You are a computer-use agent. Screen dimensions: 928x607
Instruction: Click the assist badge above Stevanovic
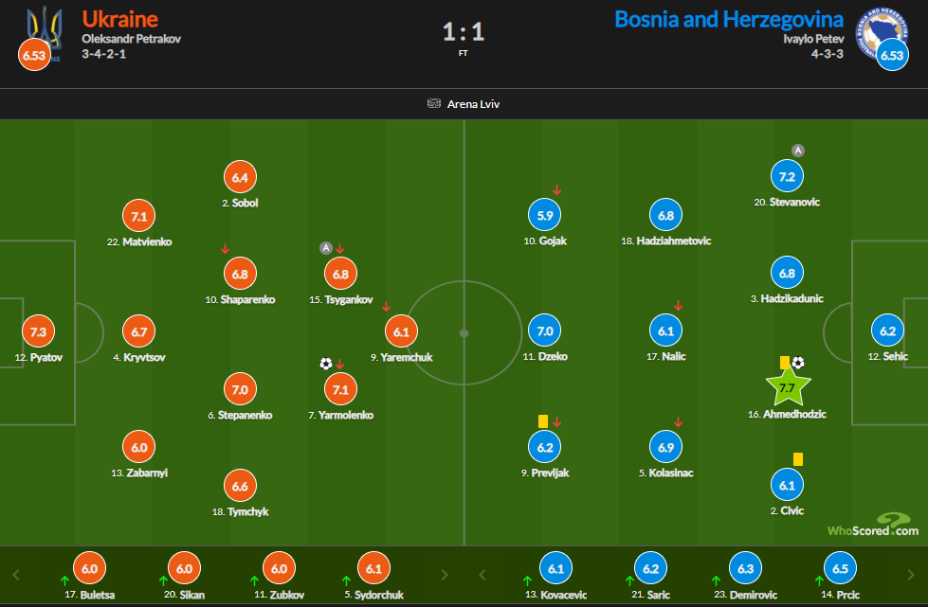(798, 150)
